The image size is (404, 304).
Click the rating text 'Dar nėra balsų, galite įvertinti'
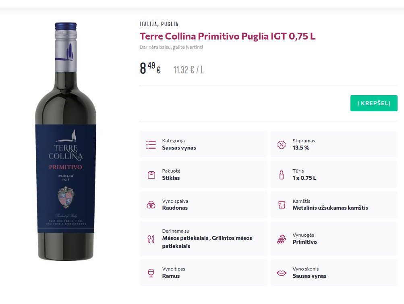click(171, 47)
